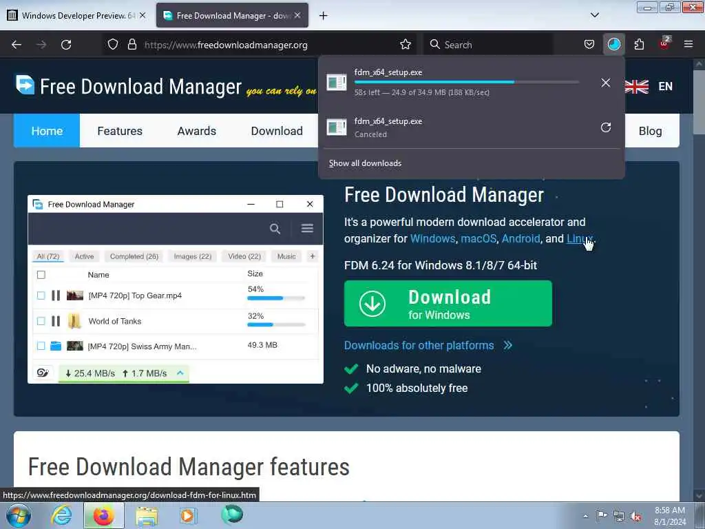The height and width of the screenshot is (529, 705).
Task: Click the "Free Download Manager features" heading
Action: tap(189, 467)
